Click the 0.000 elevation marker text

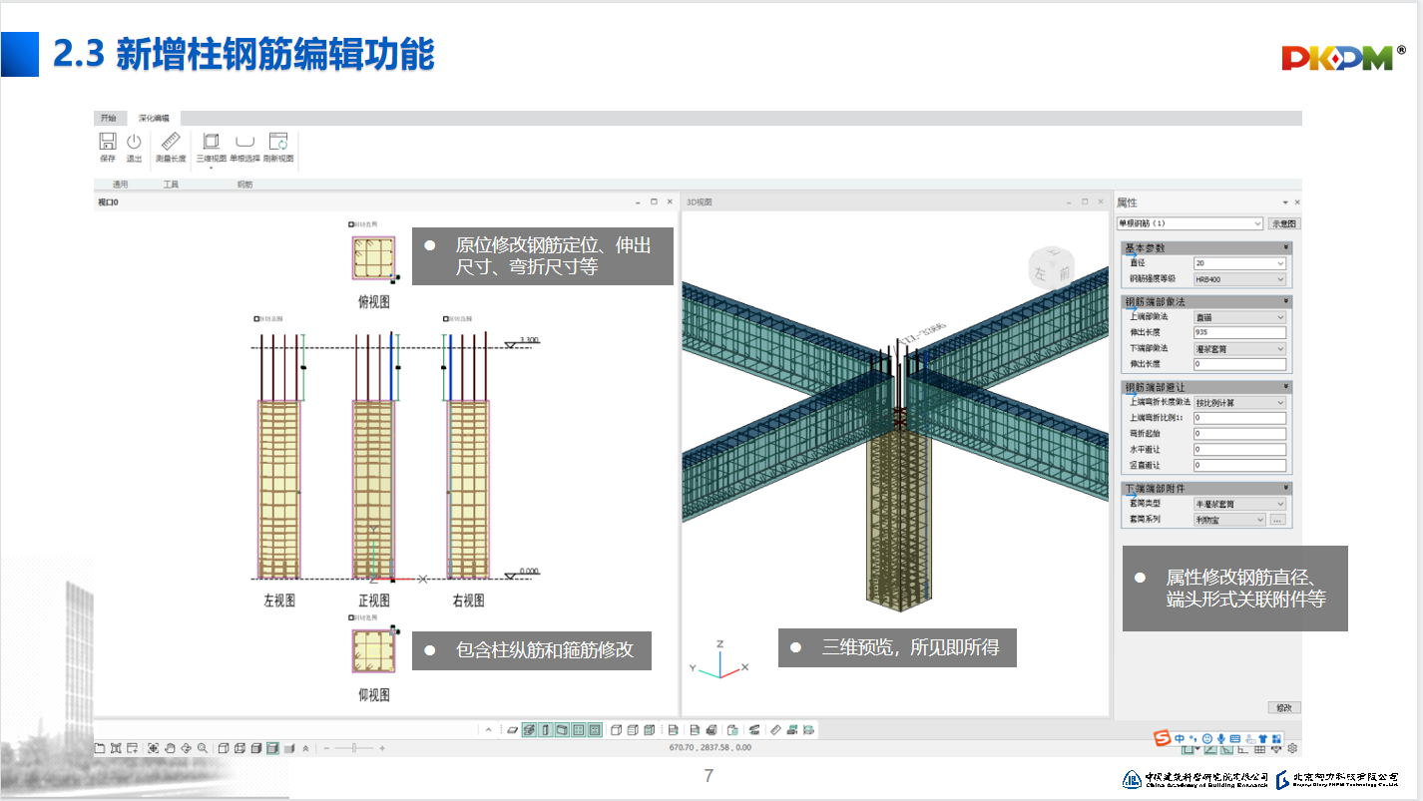click(x=529, y=571)
